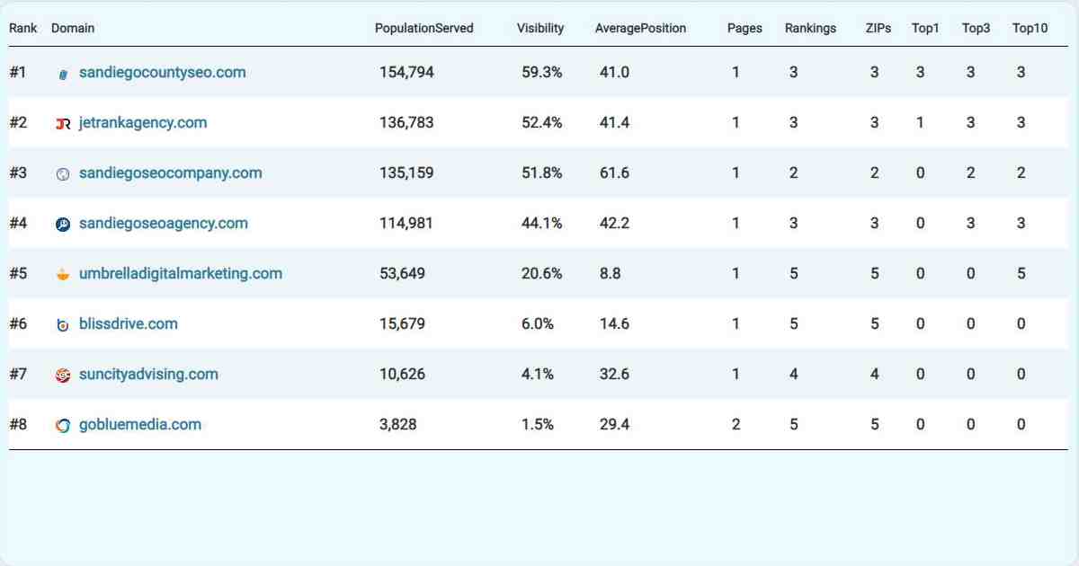Viewport: 1079px width, 566px height.
Task: Click the 6.0% visibility cell
Action: click(538, 324)
